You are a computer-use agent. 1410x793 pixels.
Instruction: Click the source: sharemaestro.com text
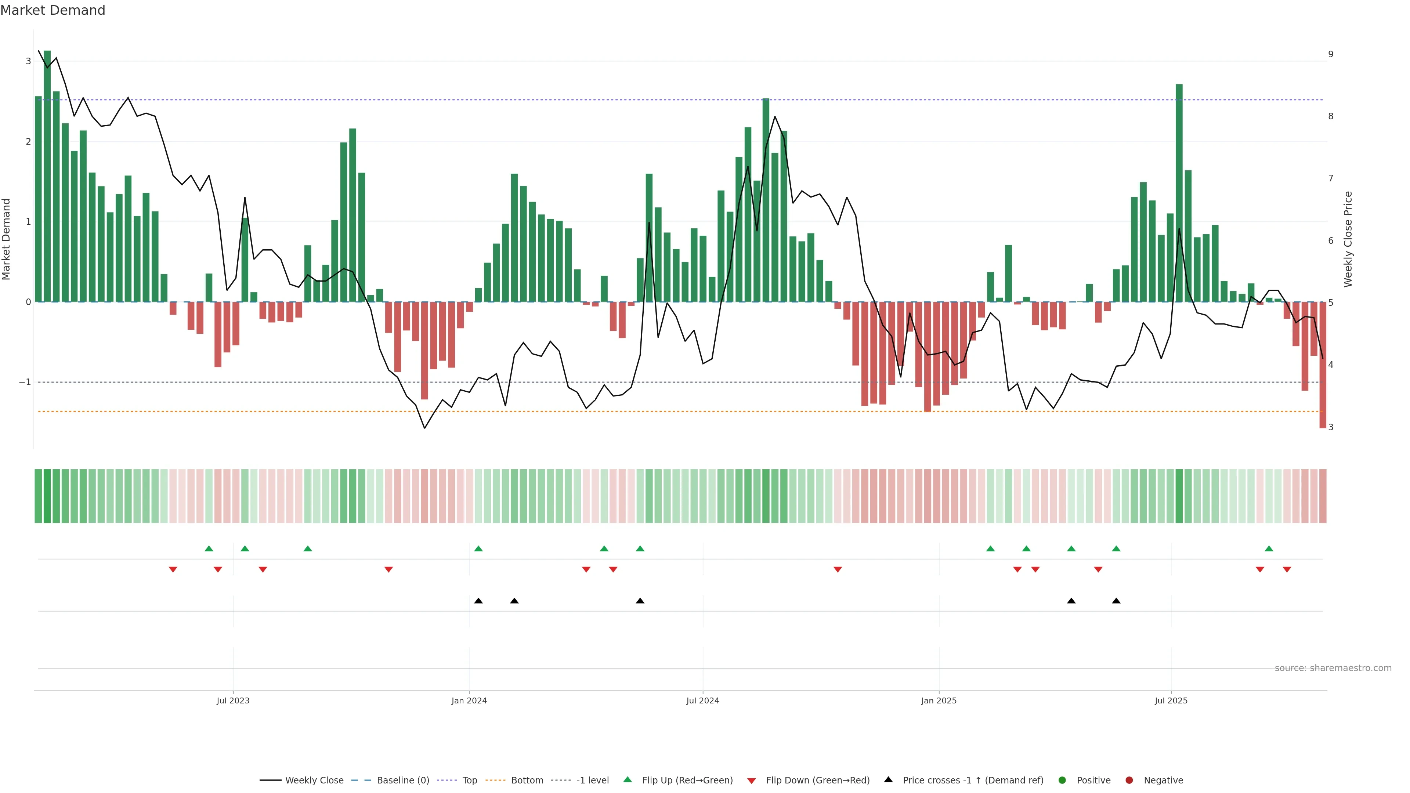(x=1333, y=668)
